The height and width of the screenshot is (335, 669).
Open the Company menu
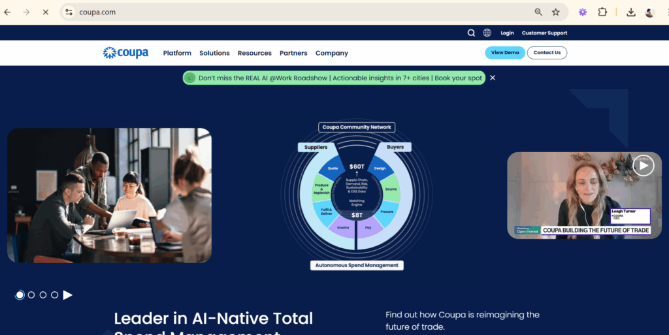pos(331,54)
